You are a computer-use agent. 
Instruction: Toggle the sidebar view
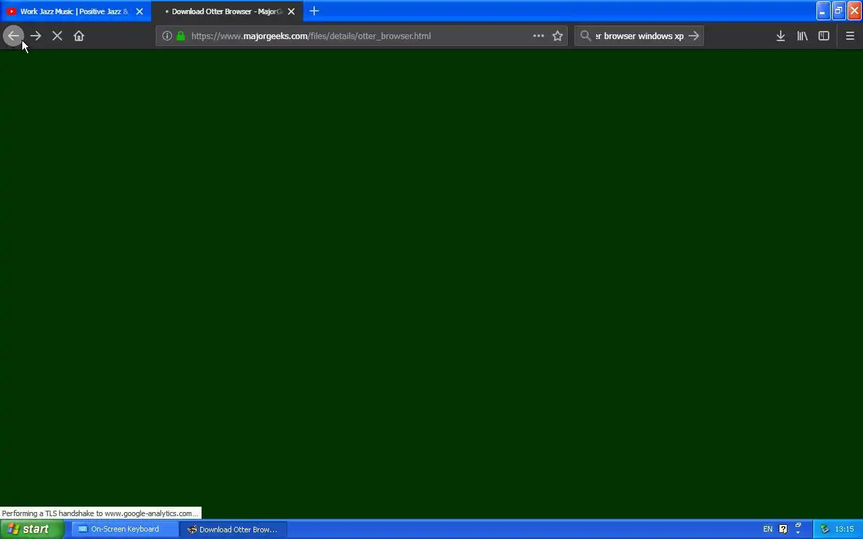[824, 36]
